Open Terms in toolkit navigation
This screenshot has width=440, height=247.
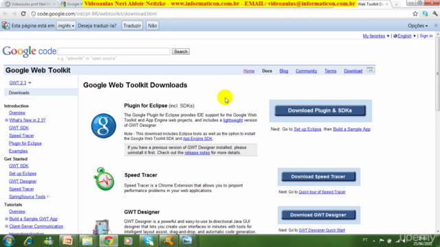[x=330, y=71]
